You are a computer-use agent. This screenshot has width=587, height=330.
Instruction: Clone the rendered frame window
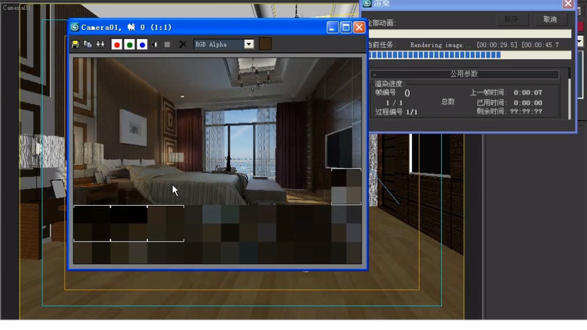[x=101, y=44]
